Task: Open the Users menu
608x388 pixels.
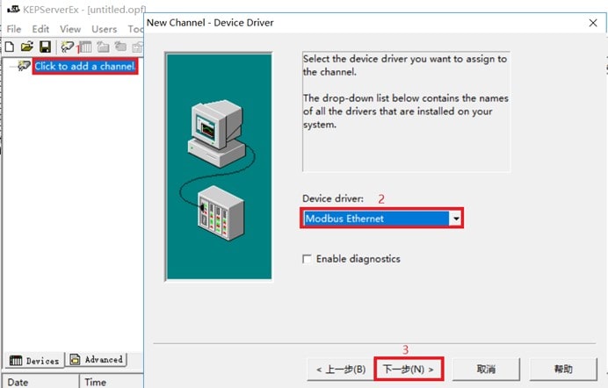Action: pyautogui.click(x=104, y=29)
